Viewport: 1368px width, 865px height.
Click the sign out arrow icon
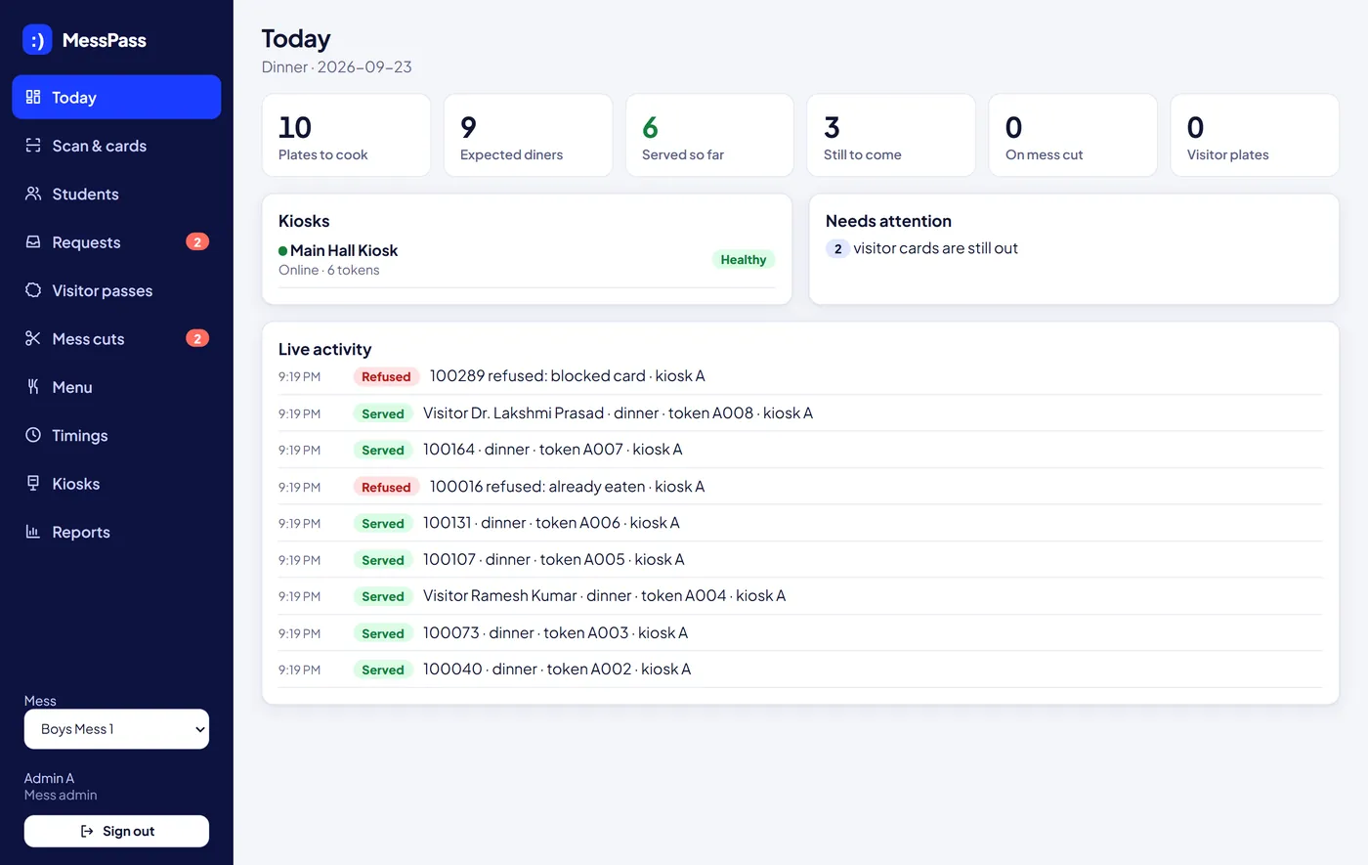coord(87,831)
